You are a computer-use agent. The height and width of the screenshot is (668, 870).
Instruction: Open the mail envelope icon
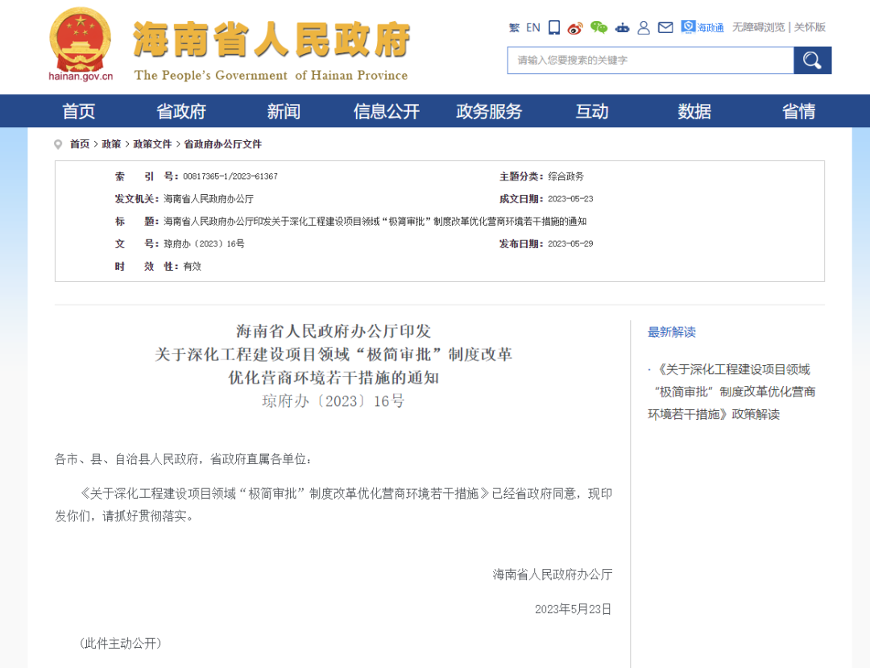[x=665, y=27]
